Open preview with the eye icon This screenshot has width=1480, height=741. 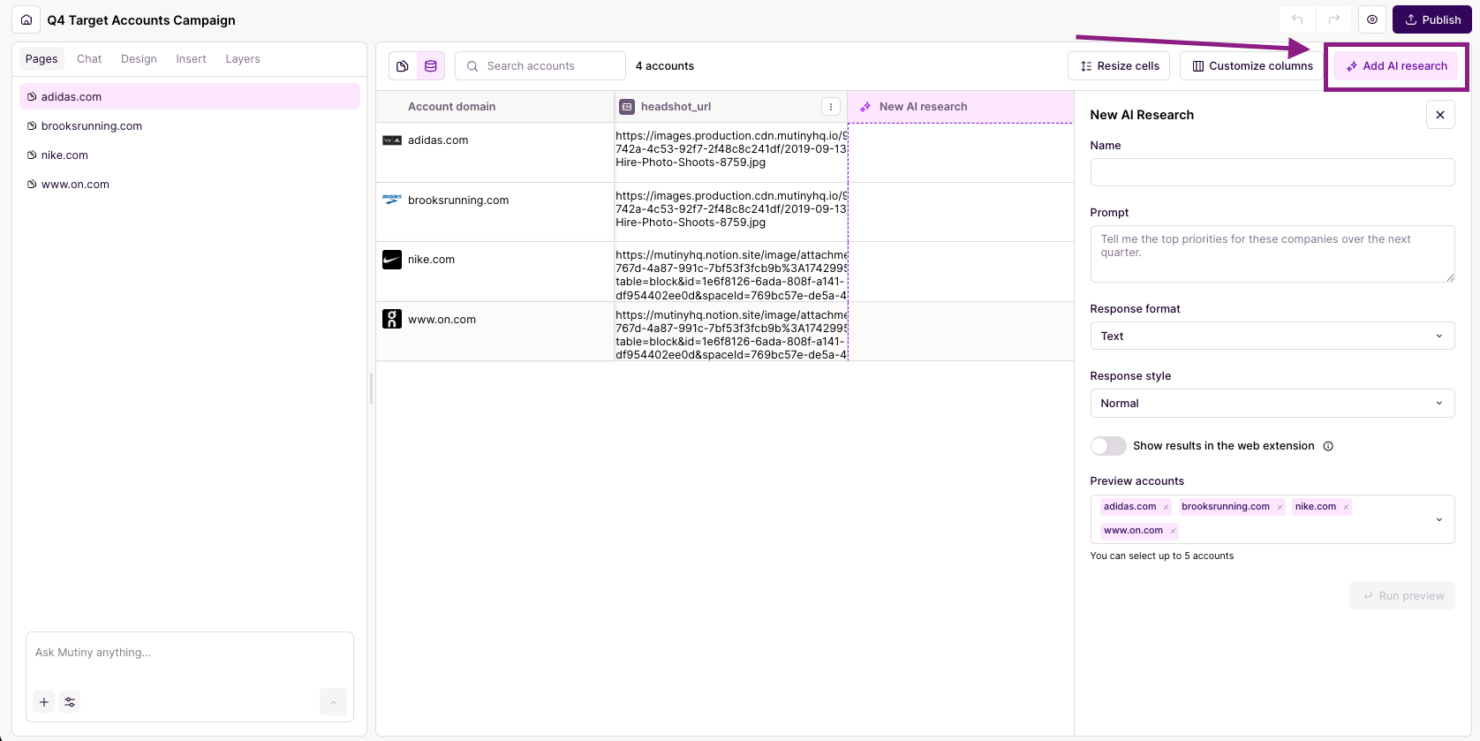click(1372, 19)
